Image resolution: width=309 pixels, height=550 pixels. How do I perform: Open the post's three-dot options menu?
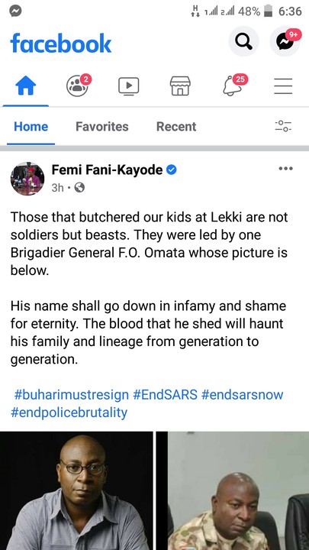(x=285, y=169)
